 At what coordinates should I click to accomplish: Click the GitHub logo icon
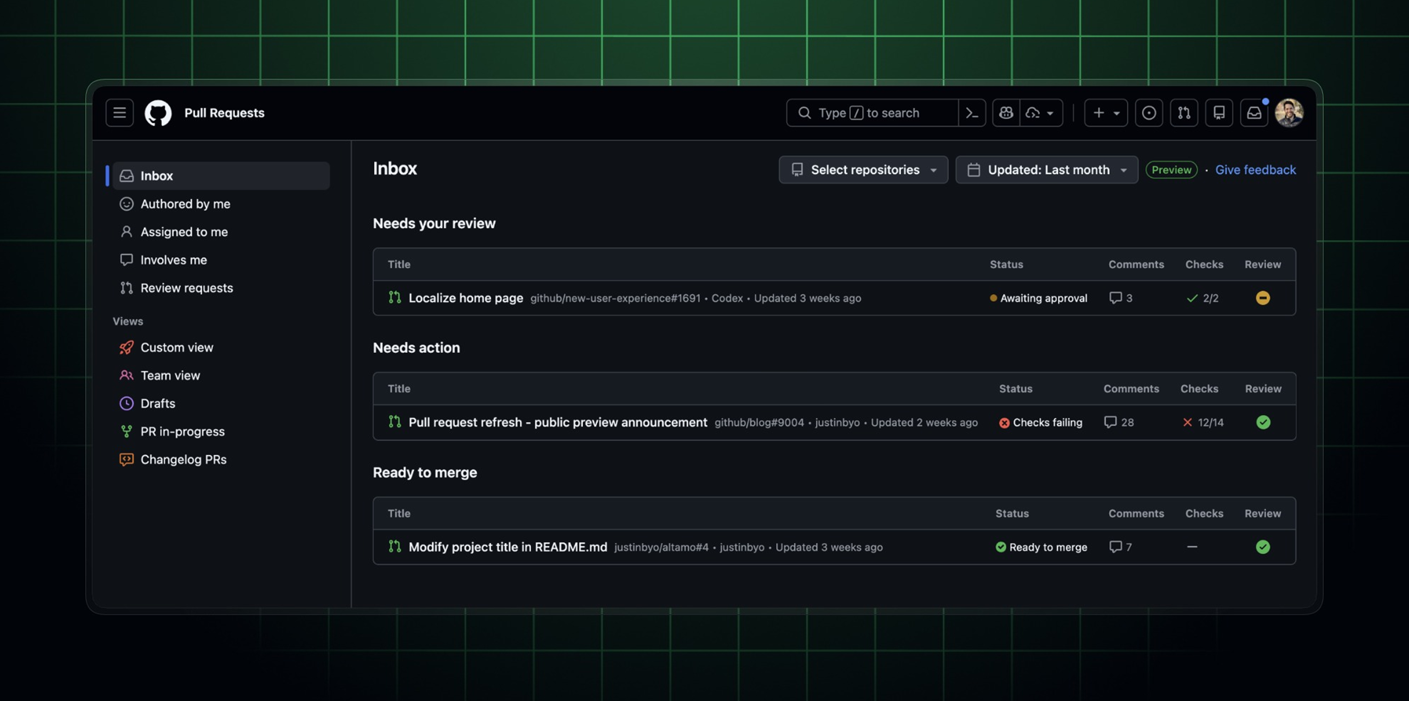[158, 113]
